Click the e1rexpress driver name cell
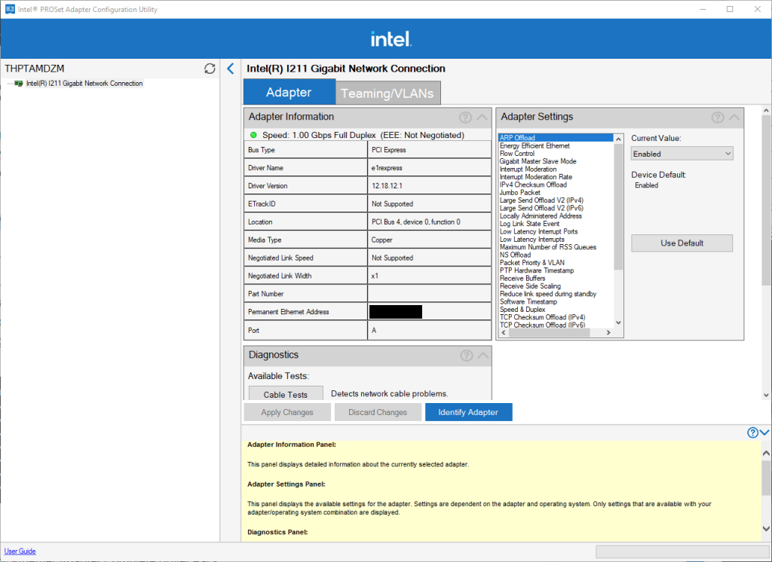This screenshot has height=562, width=772. [429, 168]
